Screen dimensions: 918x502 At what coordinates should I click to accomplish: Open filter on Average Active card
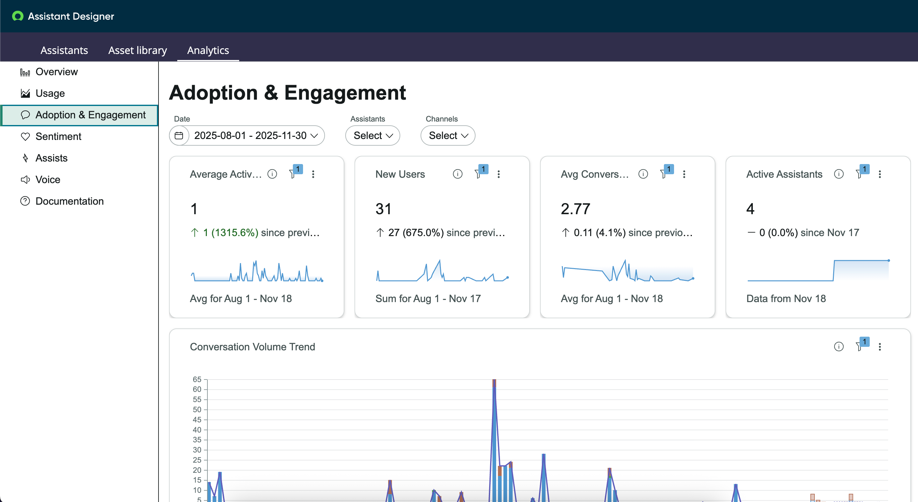pos(295,172)
